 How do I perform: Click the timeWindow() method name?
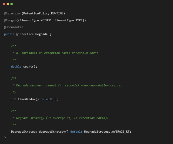[x=28, y=99]
